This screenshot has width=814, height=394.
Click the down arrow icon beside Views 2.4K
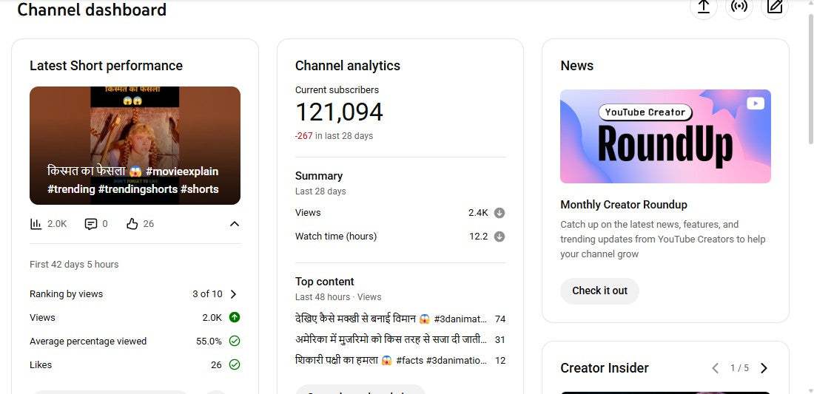coord(499,213)
